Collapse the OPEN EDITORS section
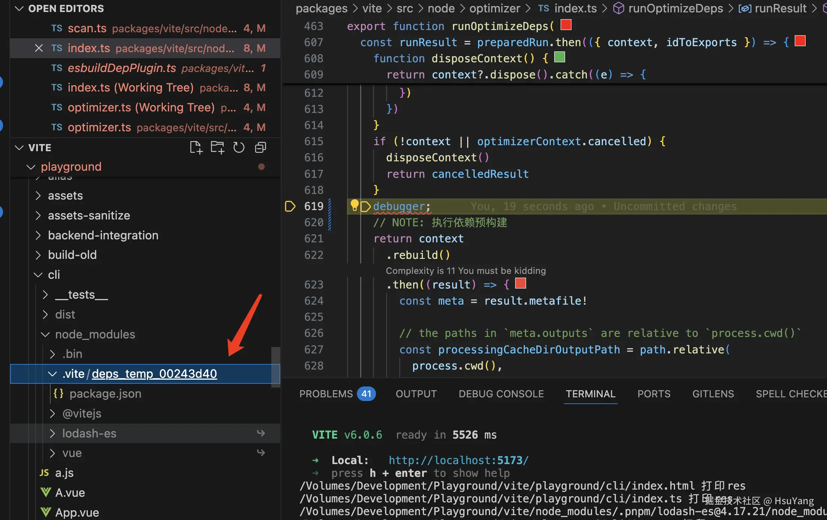This screenshot has height=520, width=827. coord(19,8)
